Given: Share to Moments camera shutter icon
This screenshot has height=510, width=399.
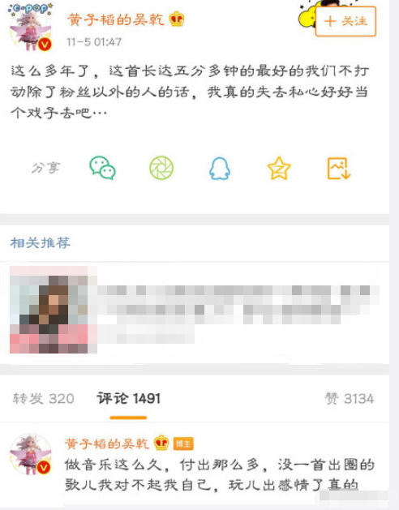Looking at the screenshot, I should 161,168.
